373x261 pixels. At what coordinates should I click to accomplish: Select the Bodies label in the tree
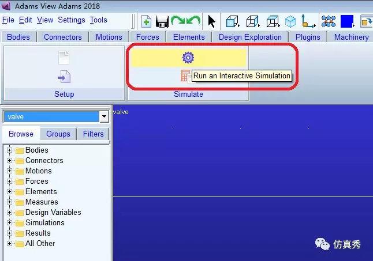point(37,150)
